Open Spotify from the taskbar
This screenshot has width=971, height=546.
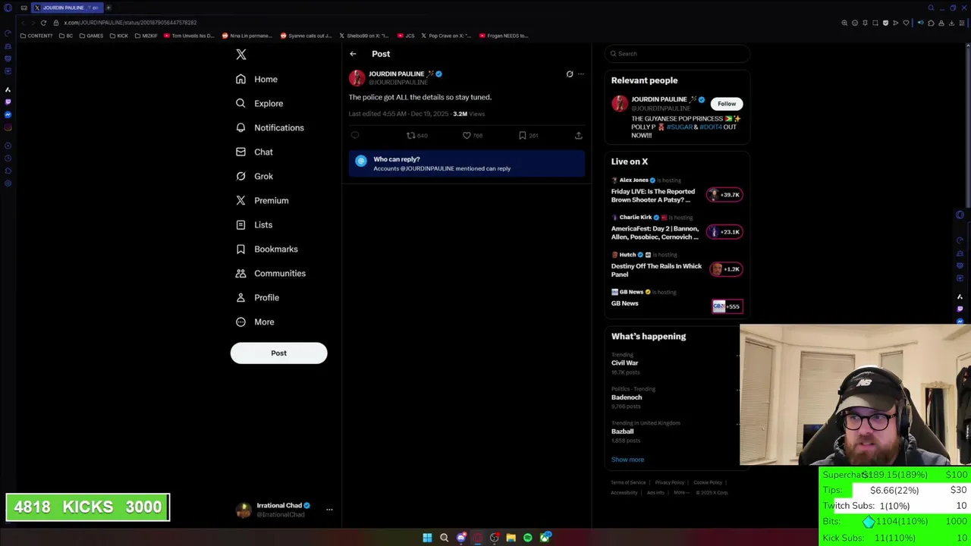click(x=528, y=538)
